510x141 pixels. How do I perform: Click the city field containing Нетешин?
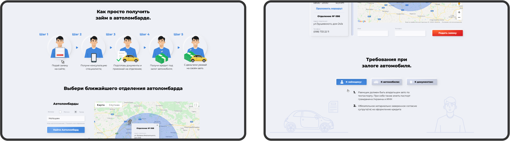[x=66, y=118]
